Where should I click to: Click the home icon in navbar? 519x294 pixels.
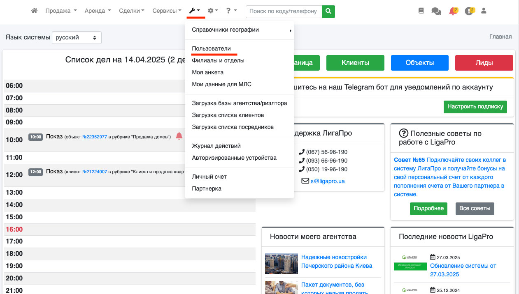tap(35, 11)
